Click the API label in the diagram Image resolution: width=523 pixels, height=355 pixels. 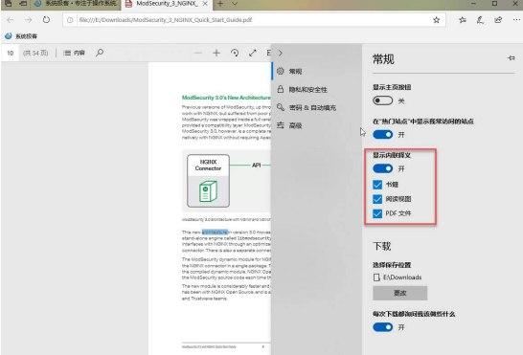256,165
